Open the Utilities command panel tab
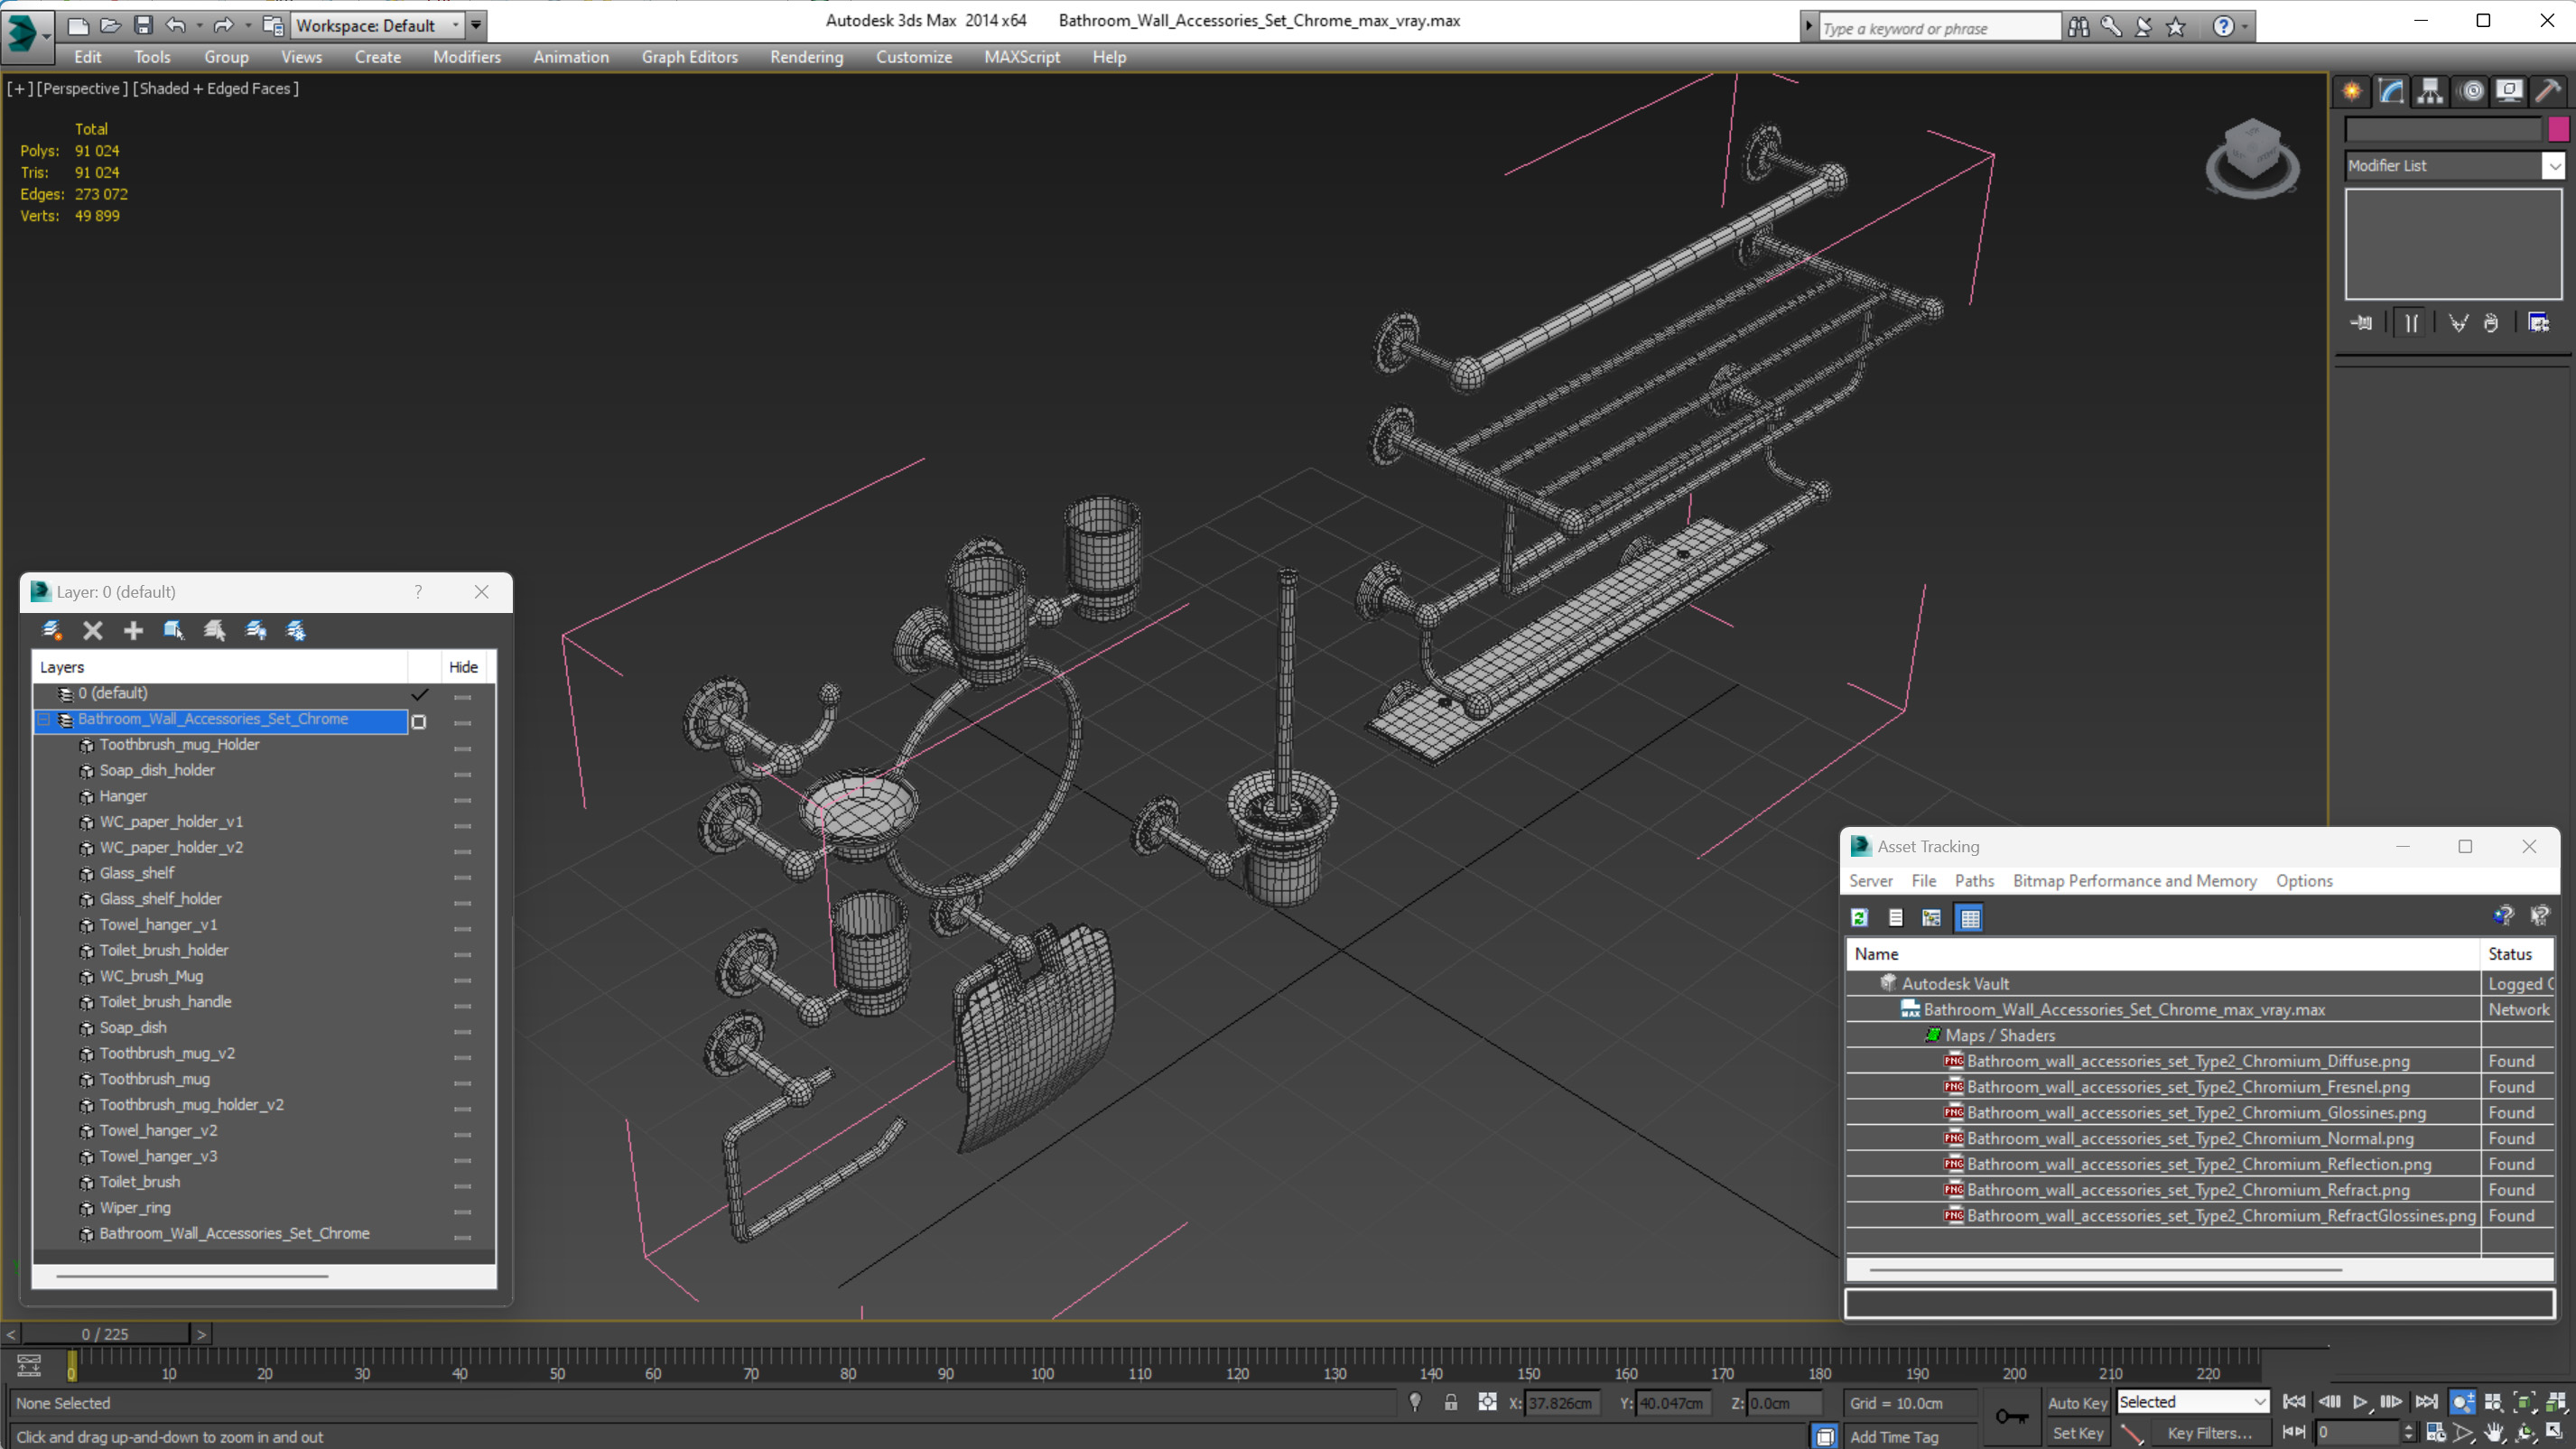The image size is (2576, 1449). coord(2548,92)
